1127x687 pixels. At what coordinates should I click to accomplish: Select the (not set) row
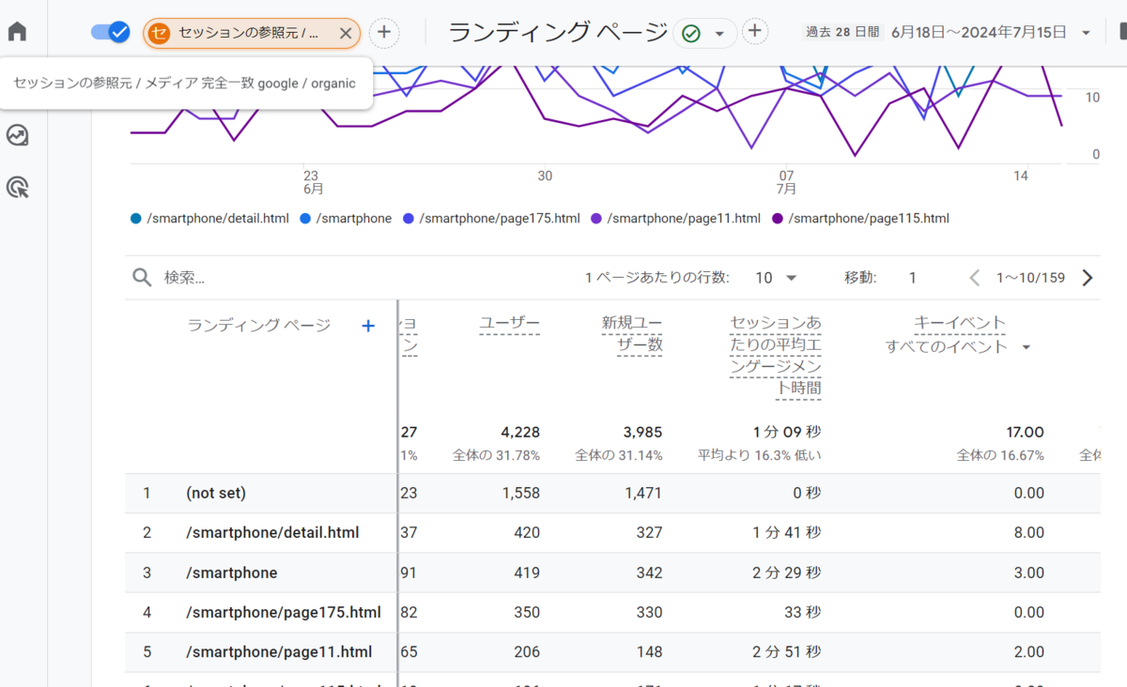pos(612,493)
